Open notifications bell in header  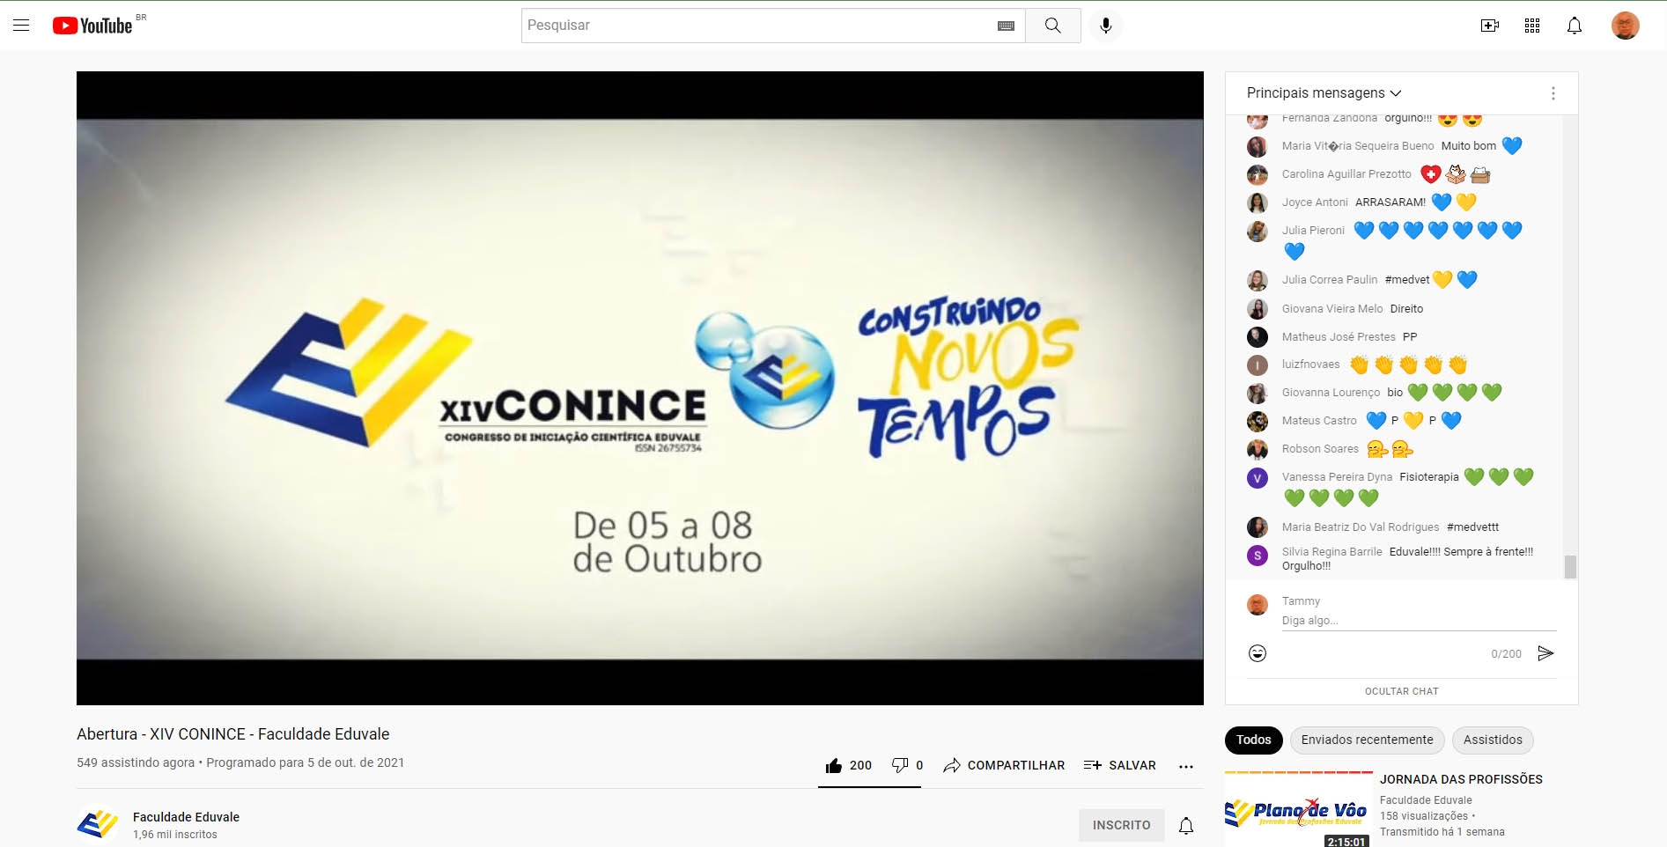point(1575,26)
